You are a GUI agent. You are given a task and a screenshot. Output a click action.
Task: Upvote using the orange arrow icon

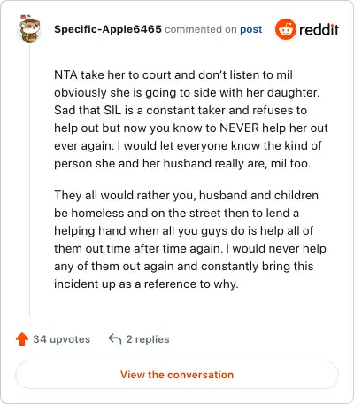pos(22,339)
